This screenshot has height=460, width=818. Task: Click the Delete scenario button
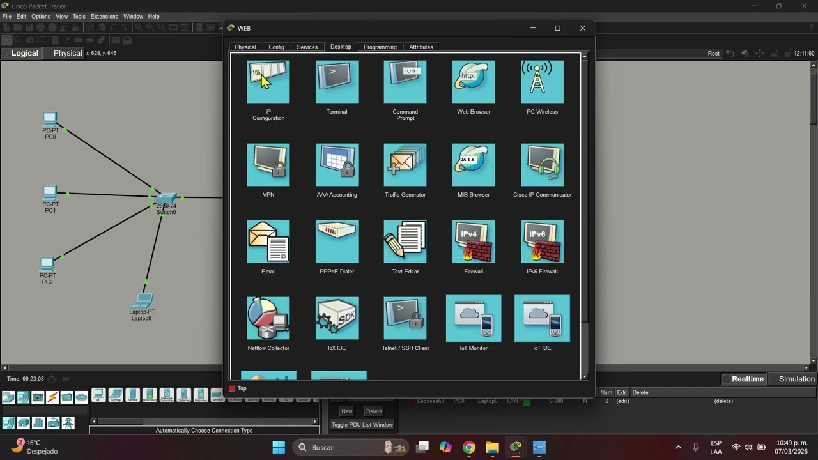(x=374, y=411)
